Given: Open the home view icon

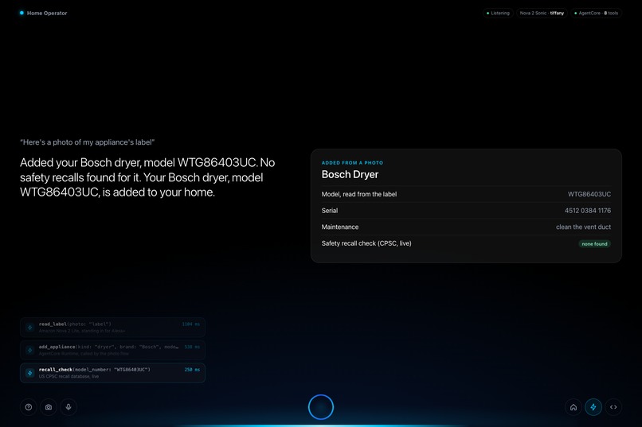Looking at the screenshot, I should [x=573, y=407].
